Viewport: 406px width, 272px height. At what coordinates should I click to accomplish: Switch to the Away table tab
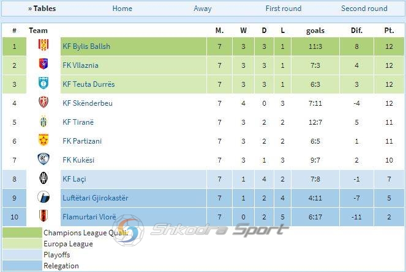point(203,9)
